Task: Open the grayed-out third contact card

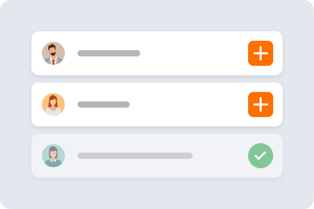Action: pos(220,156)
